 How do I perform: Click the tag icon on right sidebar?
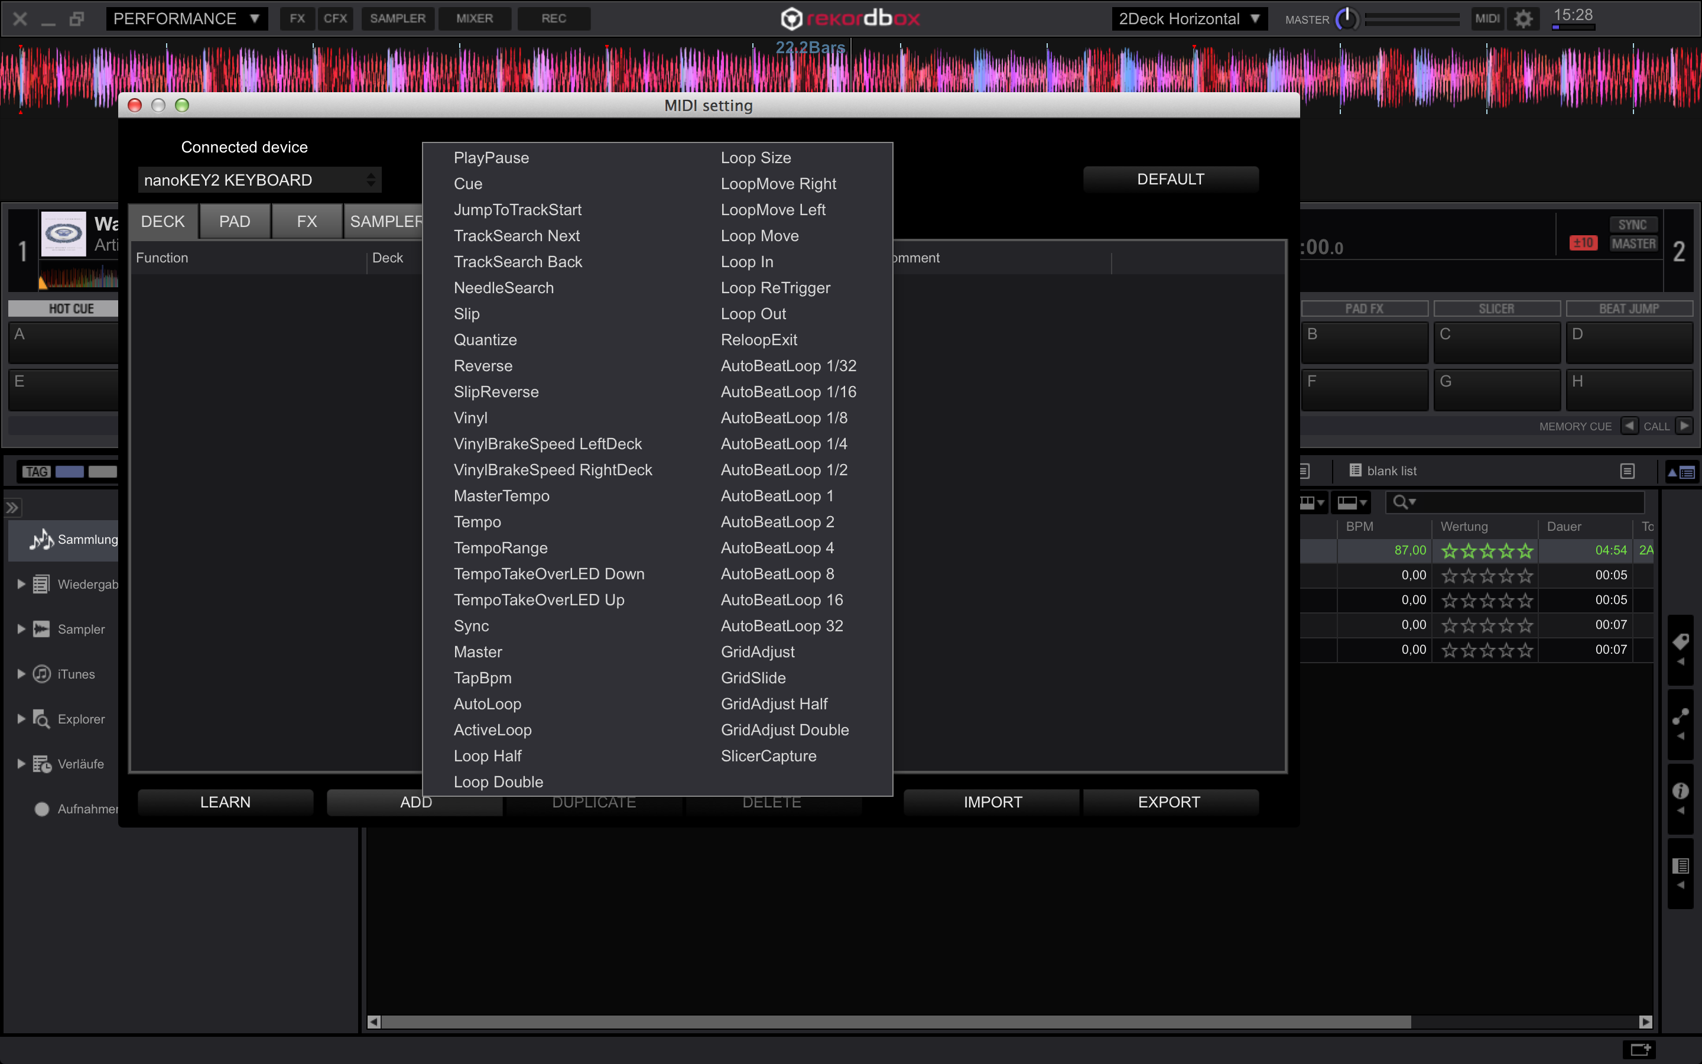(1680, 642)
